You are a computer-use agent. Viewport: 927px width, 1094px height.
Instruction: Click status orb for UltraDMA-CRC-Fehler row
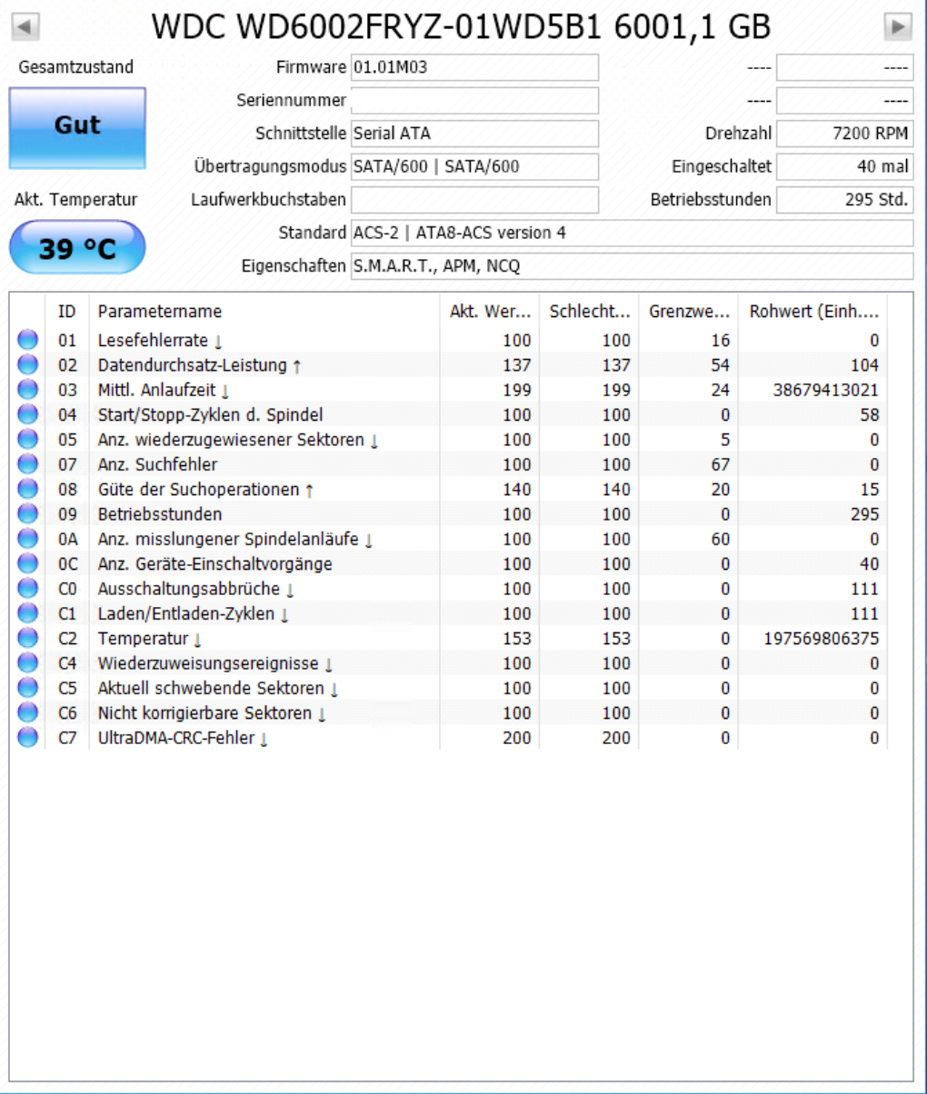[28, 738]
